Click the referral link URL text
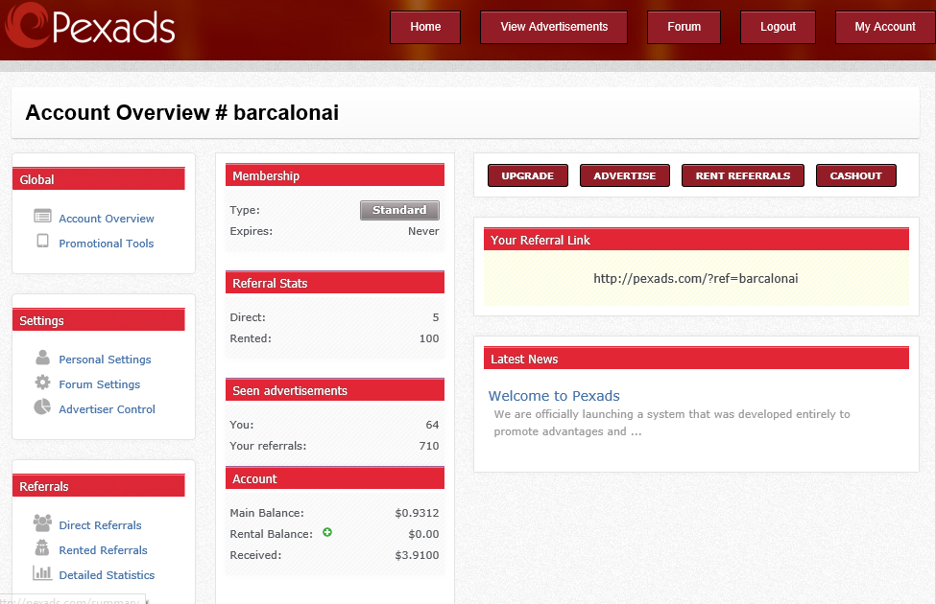This screenshot has height=604, width=936. tap(695, 278)
